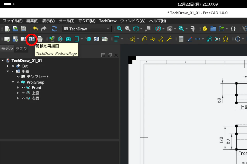The width and height of the screenshot is (247, 164).
Task: Click the blue Group folder icon
Action: [213, 29]
